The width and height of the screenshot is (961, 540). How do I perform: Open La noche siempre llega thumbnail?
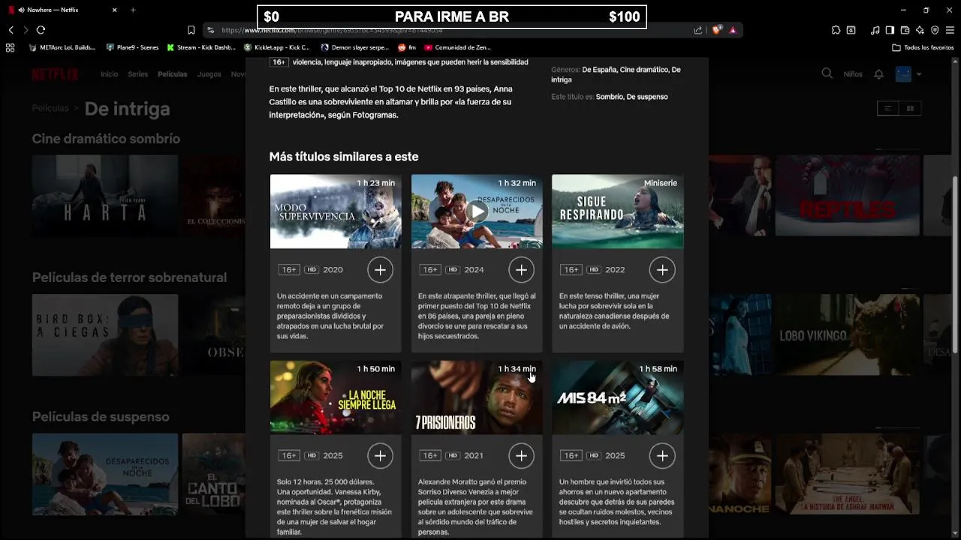click(x=336, y=397)
